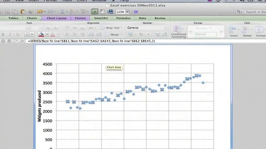Open the SmartArt tab

(101, 18)
